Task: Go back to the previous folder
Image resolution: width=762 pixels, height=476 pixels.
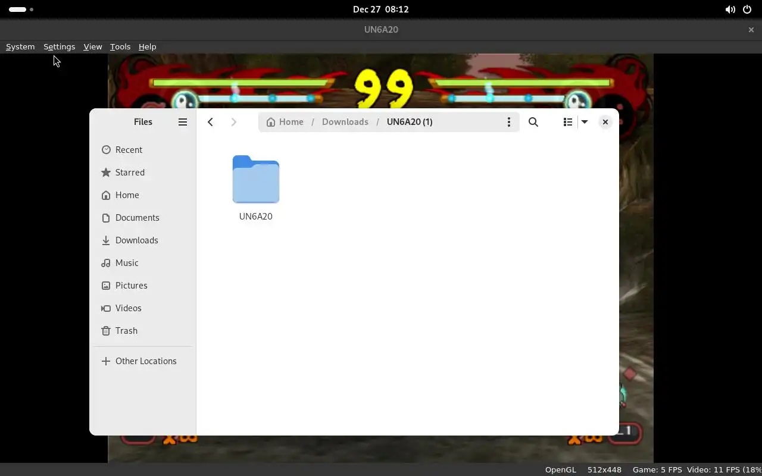Action: (210, 122)
